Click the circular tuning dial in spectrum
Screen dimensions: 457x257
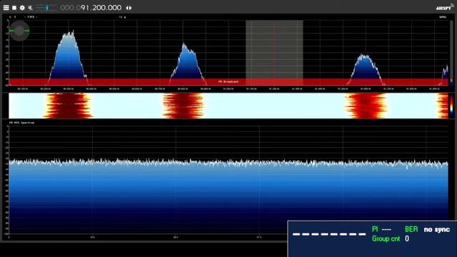(x=19, y=31)
